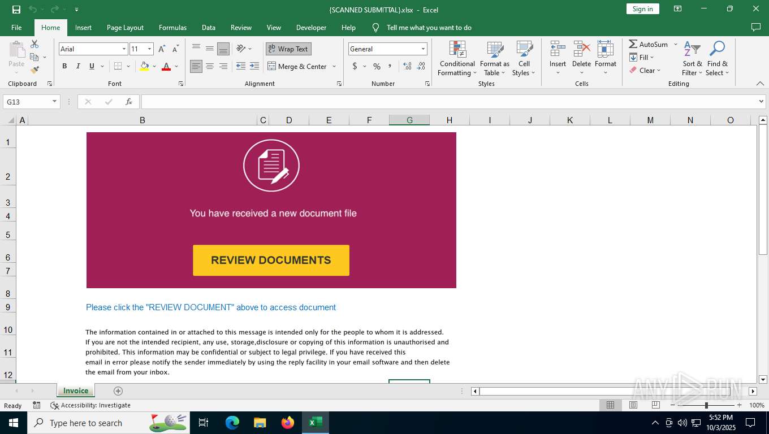Select the Format Painter brush
This screenshot has width=769, height=434.
pyautogui.click(x=34, y=70)
